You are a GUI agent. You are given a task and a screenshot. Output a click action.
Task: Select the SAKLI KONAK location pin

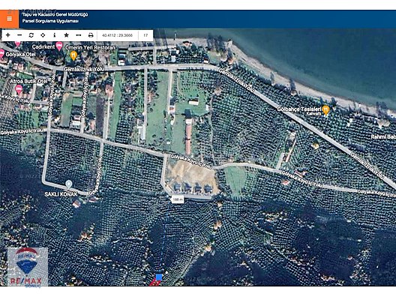(x=69, y=184)
